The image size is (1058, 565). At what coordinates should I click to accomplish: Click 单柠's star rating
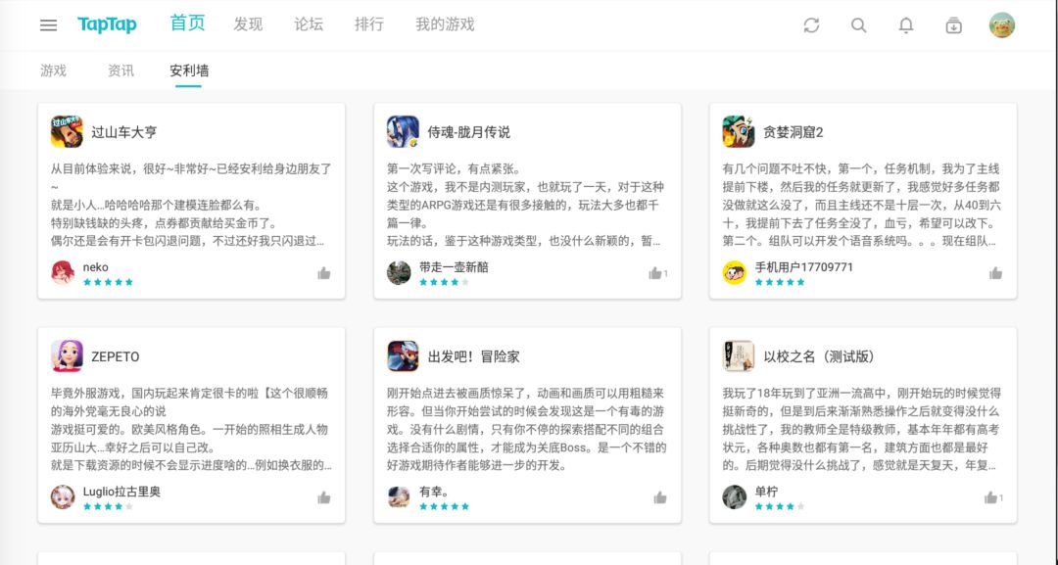780,506
